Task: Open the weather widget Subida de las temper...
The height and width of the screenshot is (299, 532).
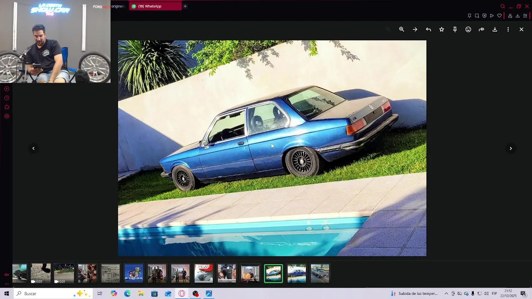Action: point(414,294)
